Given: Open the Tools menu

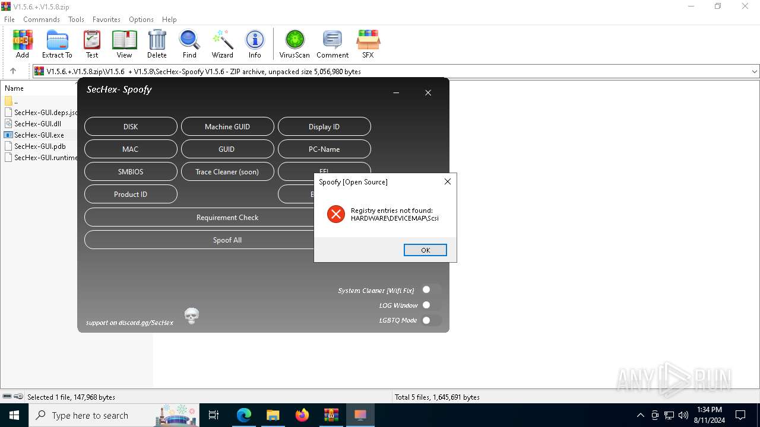Looking at the screenshot, I should [x=76, y=20].
